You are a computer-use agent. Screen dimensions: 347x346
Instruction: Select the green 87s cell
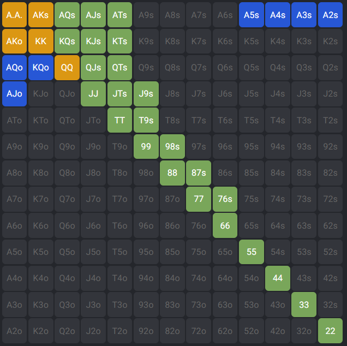click(x=199, y=172)
